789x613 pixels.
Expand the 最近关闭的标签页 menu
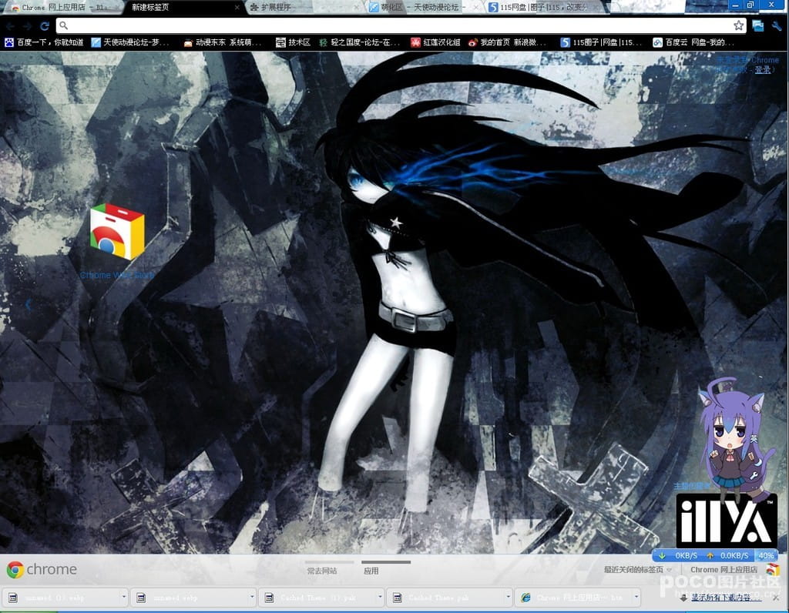(637, 570)
